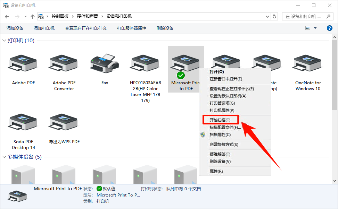Click the 添加打印机 toolbar button

tap(44, 28)
